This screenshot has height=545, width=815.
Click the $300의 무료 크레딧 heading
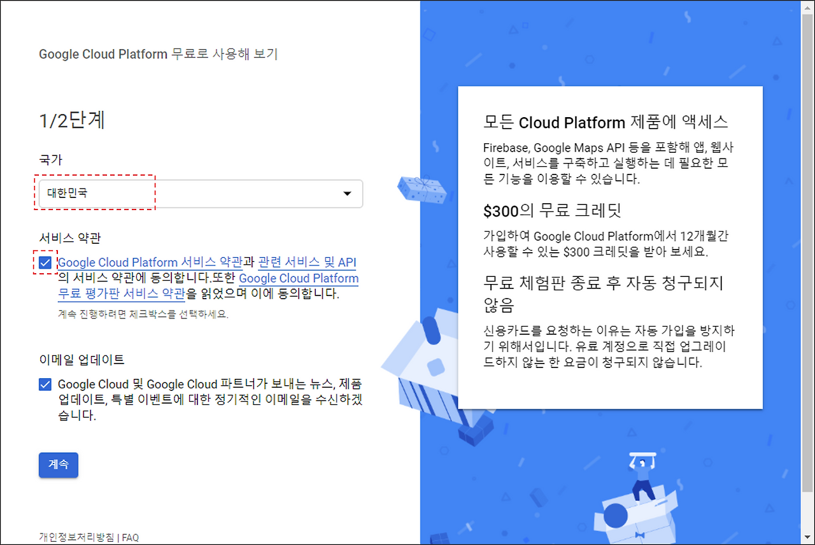tap(552, 210)
